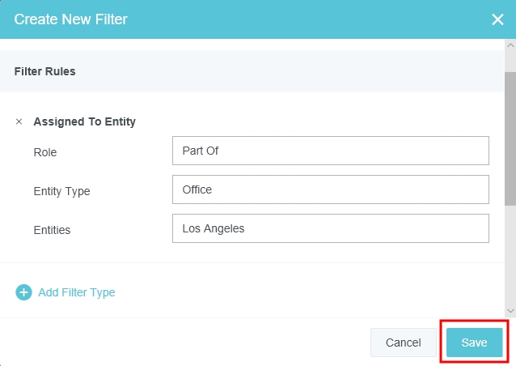
Task: Click the Create New Filter title text
Action: coord(71,19)
